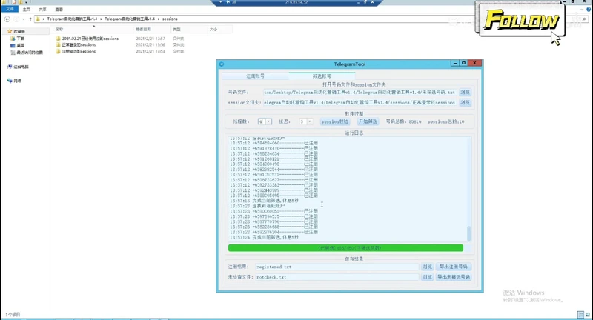The width and height of the screenshot is (593, 320).
Task: Click the notcheck.txt file field
Action: (x=337, y=277)
